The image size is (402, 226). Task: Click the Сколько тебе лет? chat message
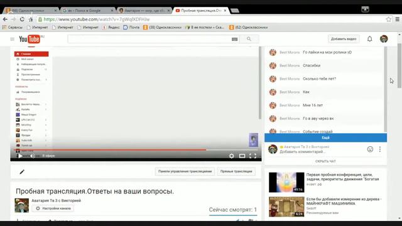click(x=319, y=78)
